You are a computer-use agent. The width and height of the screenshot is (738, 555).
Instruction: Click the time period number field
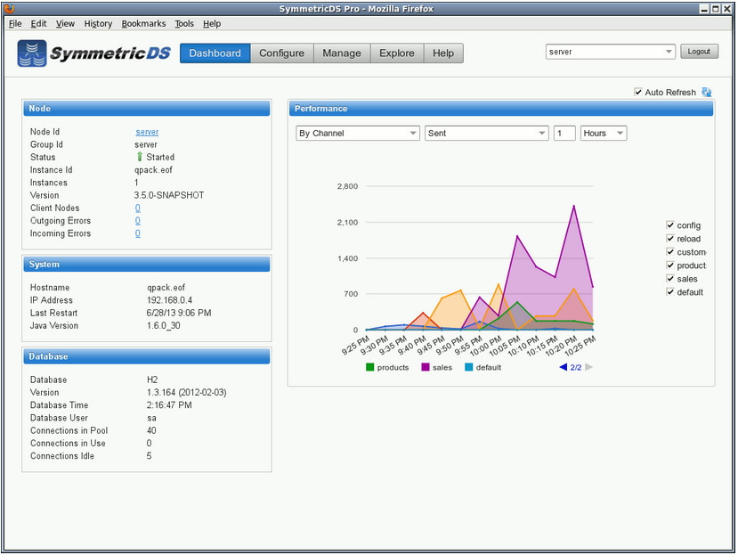coord(564,134)
